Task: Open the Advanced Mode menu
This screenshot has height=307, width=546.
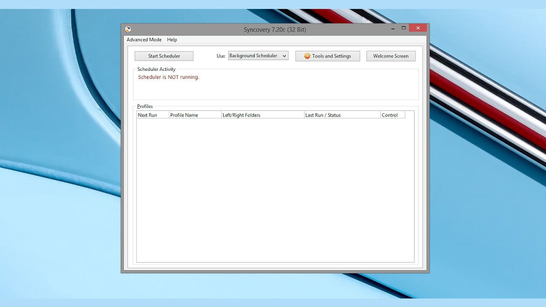Action: 144,40
